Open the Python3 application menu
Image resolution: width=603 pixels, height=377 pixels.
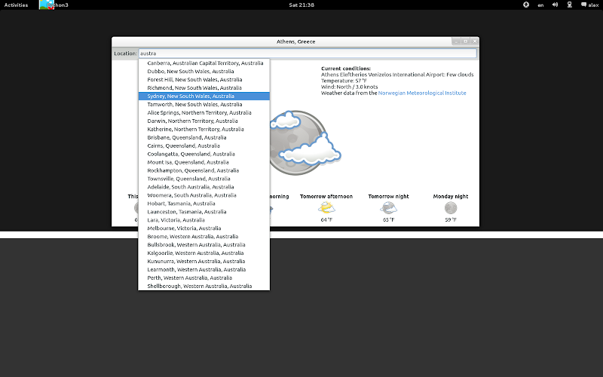(x=54, y=5)
